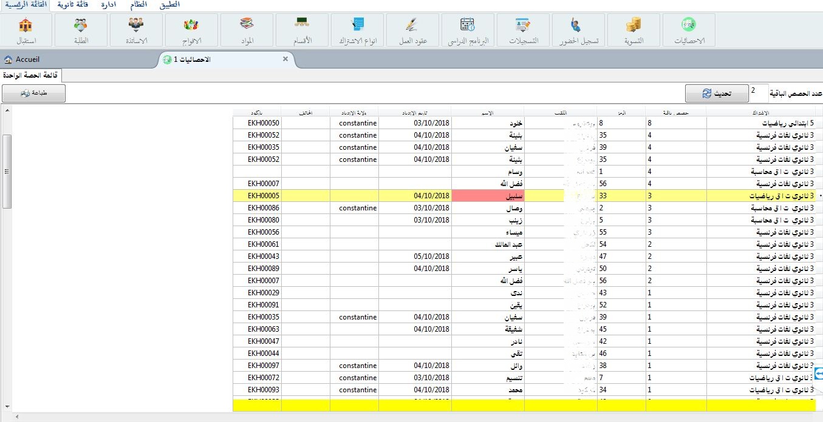This screenshot has height=422, width=823.
Task: Open the الافواج groups icon
Action: [x=191, y=30]
